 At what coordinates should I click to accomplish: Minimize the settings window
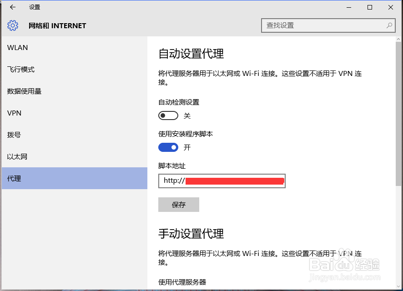(x=349, y=7)
